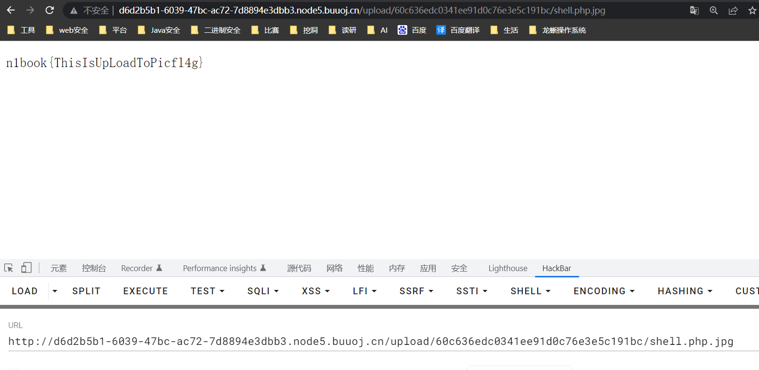Screen dimensions: 759x370
Task: Click the SPLIT button
Action: [86, 291]
